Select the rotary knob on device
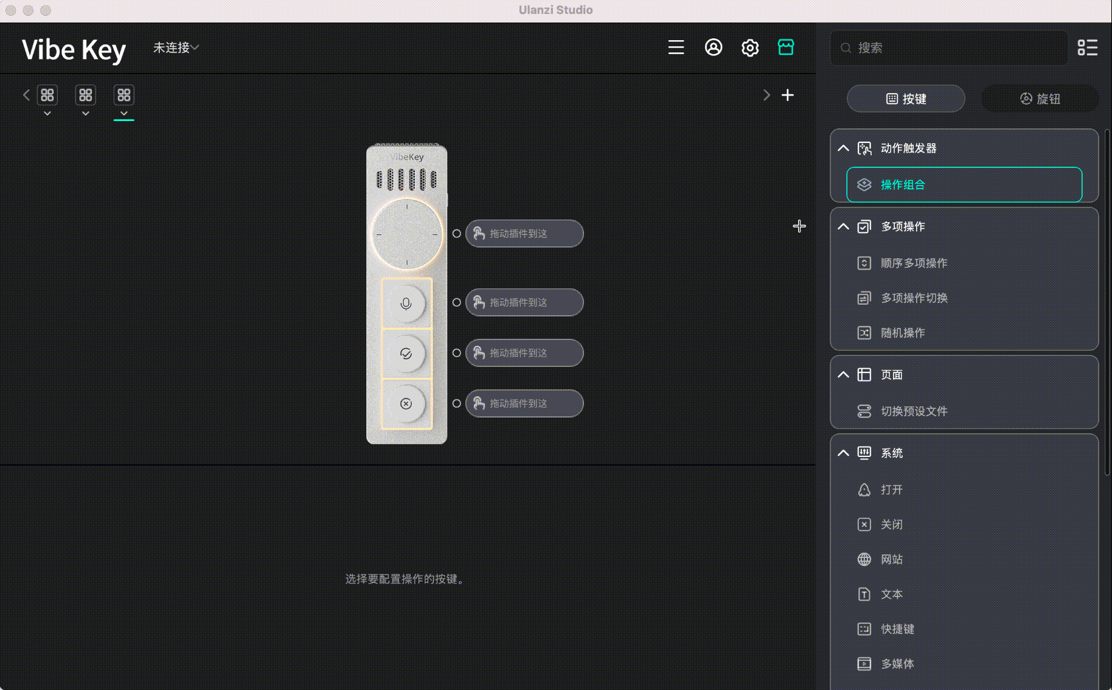 click(407, 234)
